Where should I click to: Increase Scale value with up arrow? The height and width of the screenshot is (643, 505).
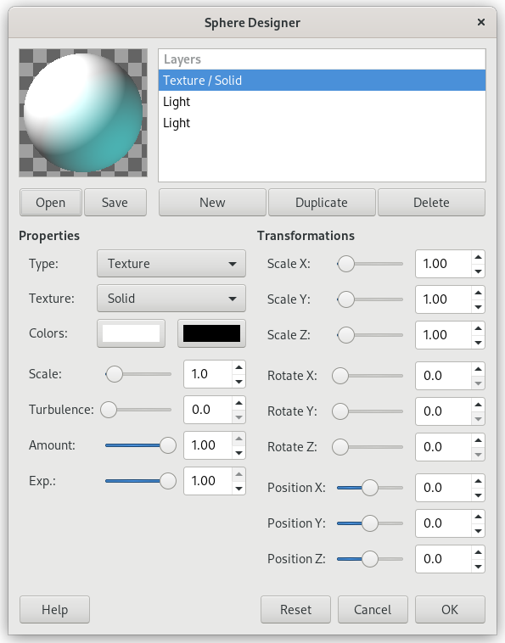pos(238,367)
